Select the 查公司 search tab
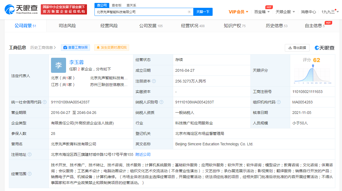The width and height of the screenshot is (342, 191). (x=102, y=5)
